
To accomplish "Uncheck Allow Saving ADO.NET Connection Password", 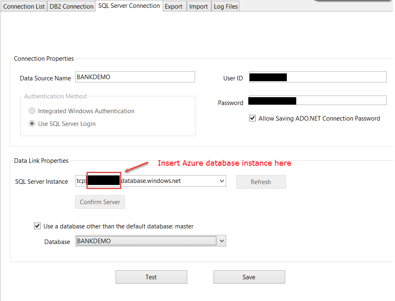I will pyautogui.click(x=252, y=119).
